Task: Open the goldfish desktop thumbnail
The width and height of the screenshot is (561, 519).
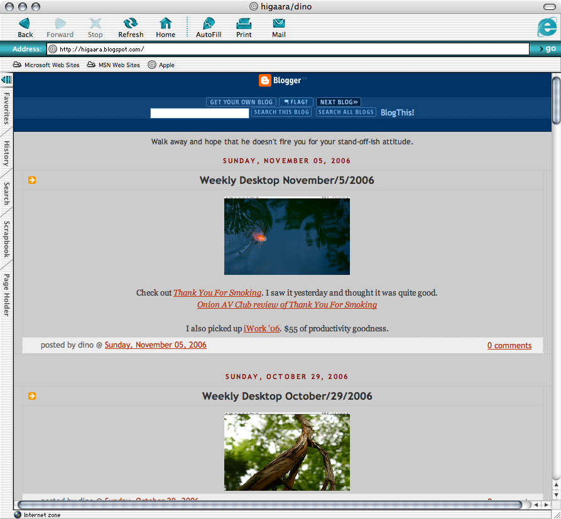Action: [287, 235]
